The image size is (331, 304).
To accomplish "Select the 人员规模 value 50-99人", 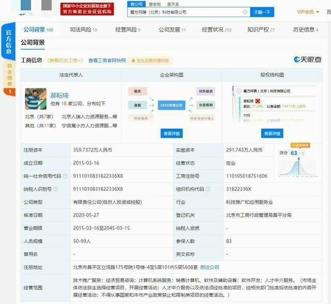I will click(x=82, y=241).
